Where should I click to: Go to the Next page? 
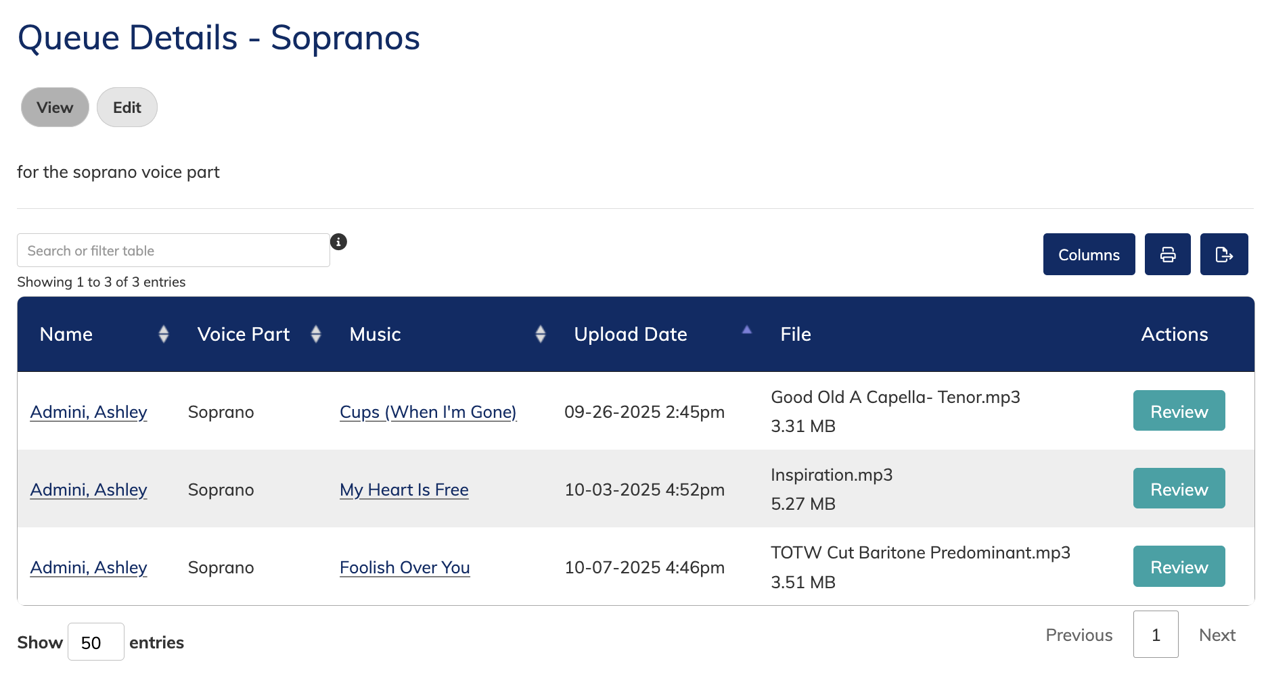coord(1217,635)
